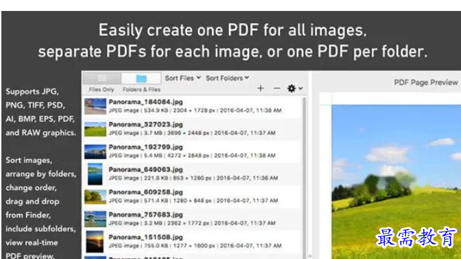
Task: Click file name Panorama_151508.jpg
Action: (146, 237)
